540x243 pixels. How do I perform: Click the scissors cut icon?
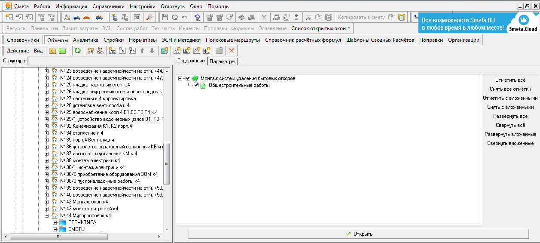pos(308,17)
